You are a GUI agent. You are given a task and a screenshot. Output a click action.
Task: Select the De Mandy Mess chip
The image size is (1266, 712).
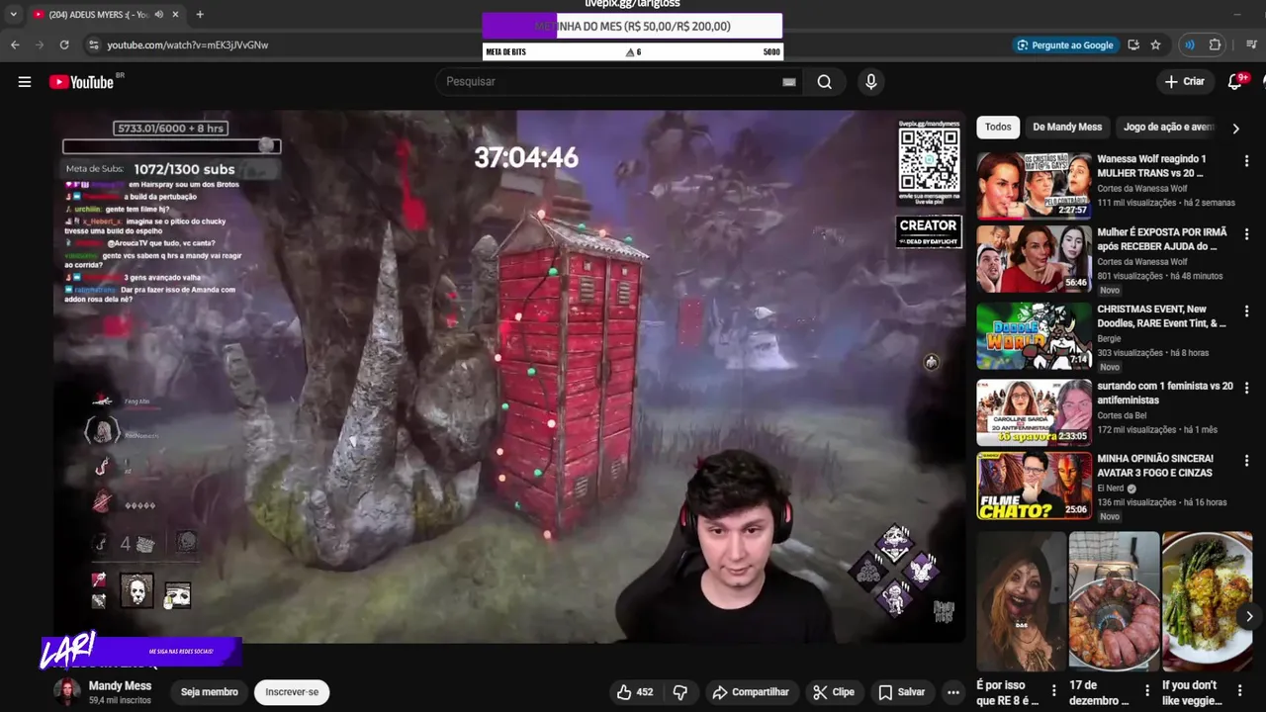point(1067,127)
